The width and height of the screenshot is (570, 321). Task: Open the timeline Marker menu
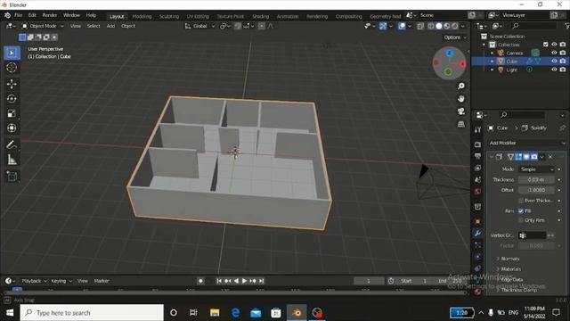(x=102, y=281)
